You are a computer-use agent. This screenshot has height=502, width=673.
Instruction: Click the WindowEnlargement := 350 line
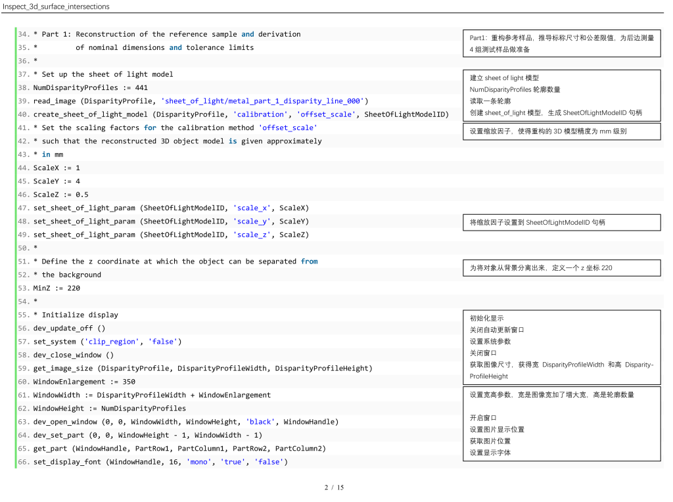click(84, 382)
